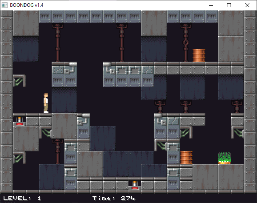Image resolution: width=257 pixels, height=203 pixels.
Task: Click the vertical pipe at top center
Action: coord(122,42)
